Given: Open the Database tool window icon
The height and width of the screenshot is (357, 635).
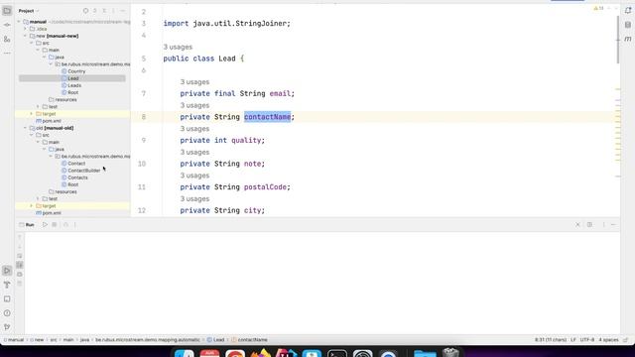Looking at the screenshot, I should click(x=628, y=25).
